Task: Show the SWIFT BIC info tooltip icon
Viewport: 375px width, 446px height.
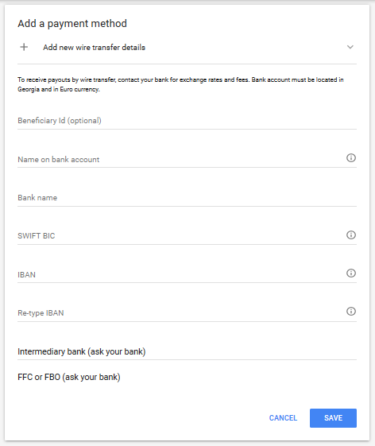Action: click(351, 235)
